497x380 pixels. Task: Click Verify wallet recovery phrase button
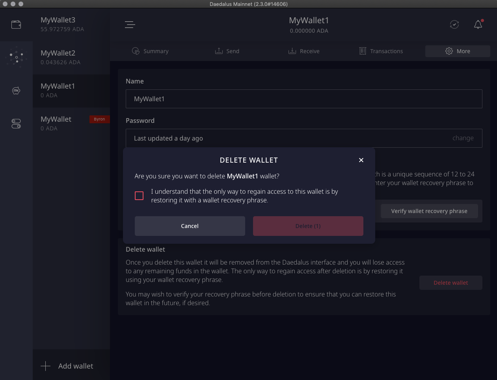point(429,211)
